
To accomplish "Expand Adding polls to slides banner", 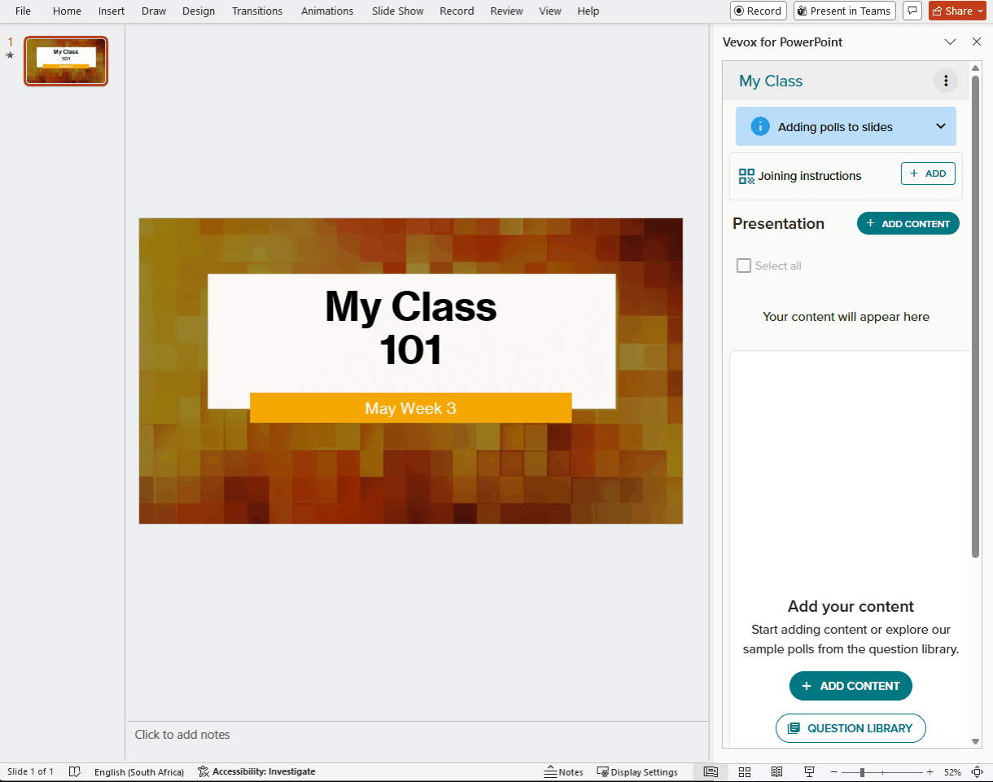I will (941, 126).
